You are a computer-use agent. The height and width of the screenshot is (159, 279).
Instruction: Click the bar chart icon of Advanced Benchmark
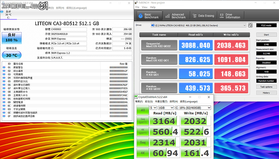tap(167, 16)
